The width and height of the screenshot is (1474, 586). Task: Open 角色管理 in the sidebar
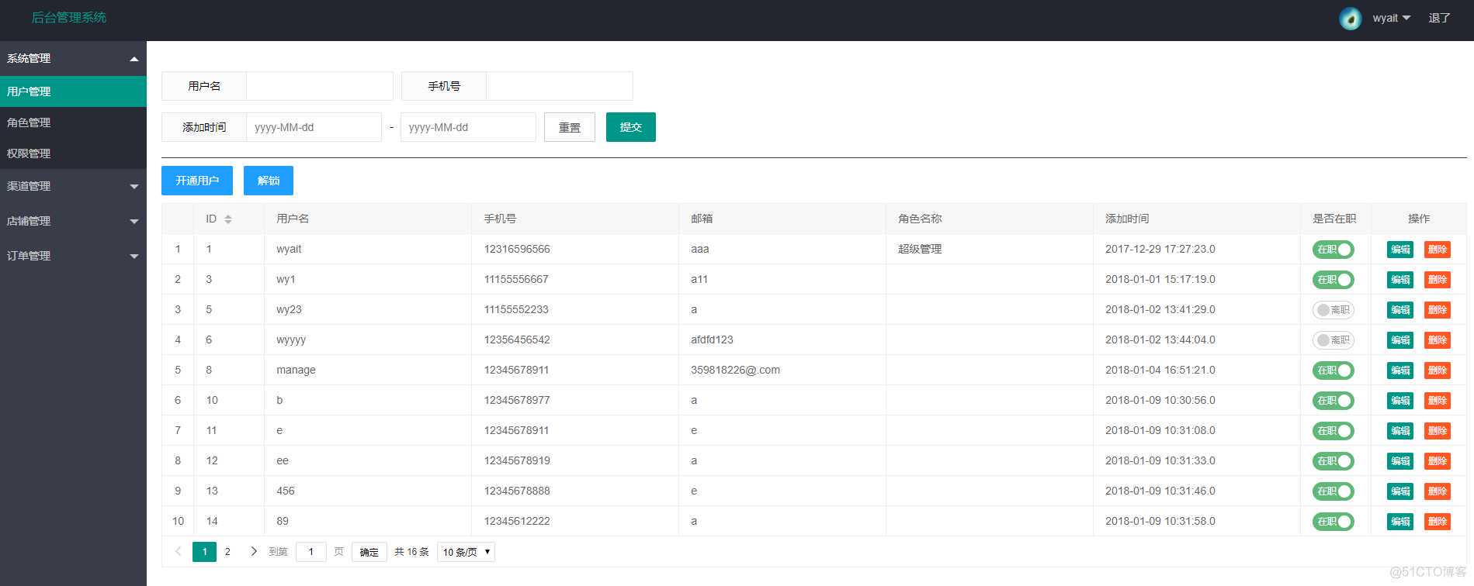click(29, 122)
